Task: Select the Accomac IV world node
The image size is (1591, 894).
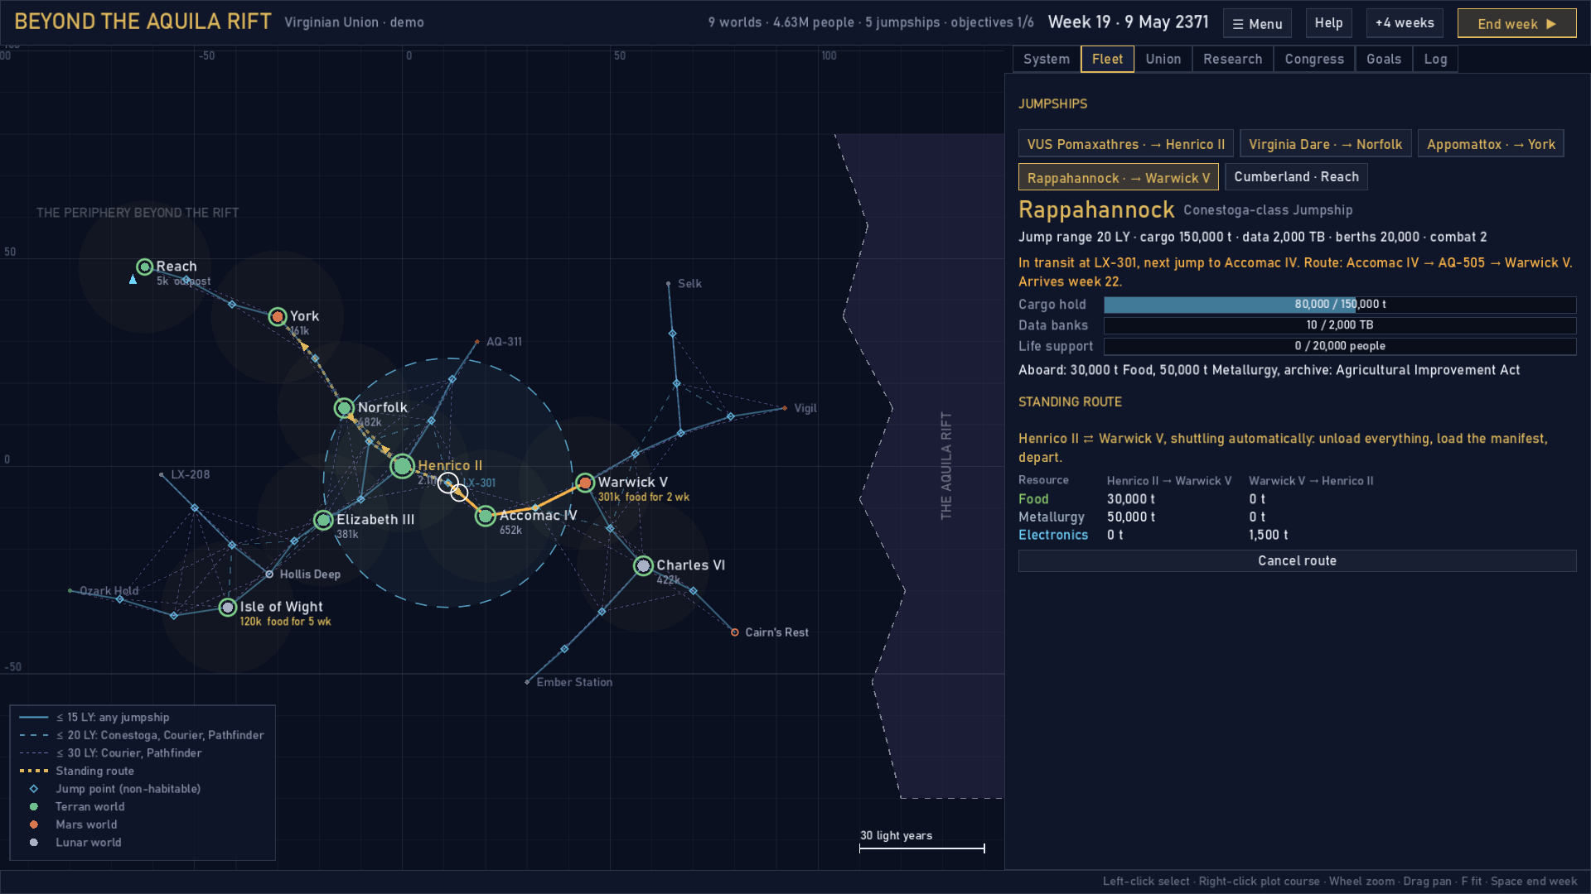Action: click(x=486, y=516)
